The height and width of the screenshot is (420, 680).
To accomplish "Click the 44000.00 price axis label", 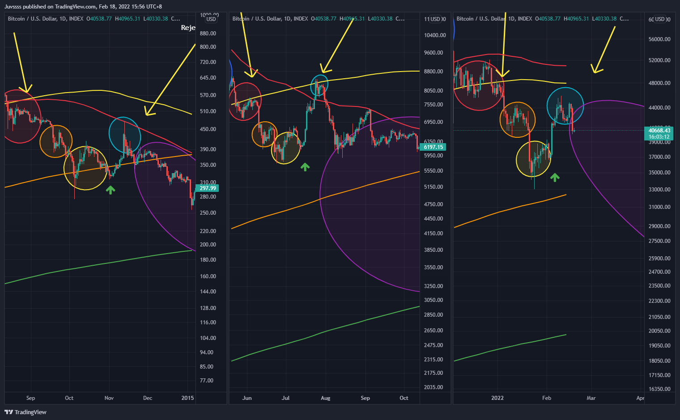I will tap(659, 108).
